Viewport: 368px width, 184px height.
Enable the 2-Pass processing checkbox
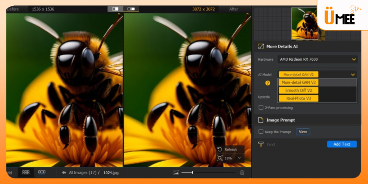click(x=261, y=107)
